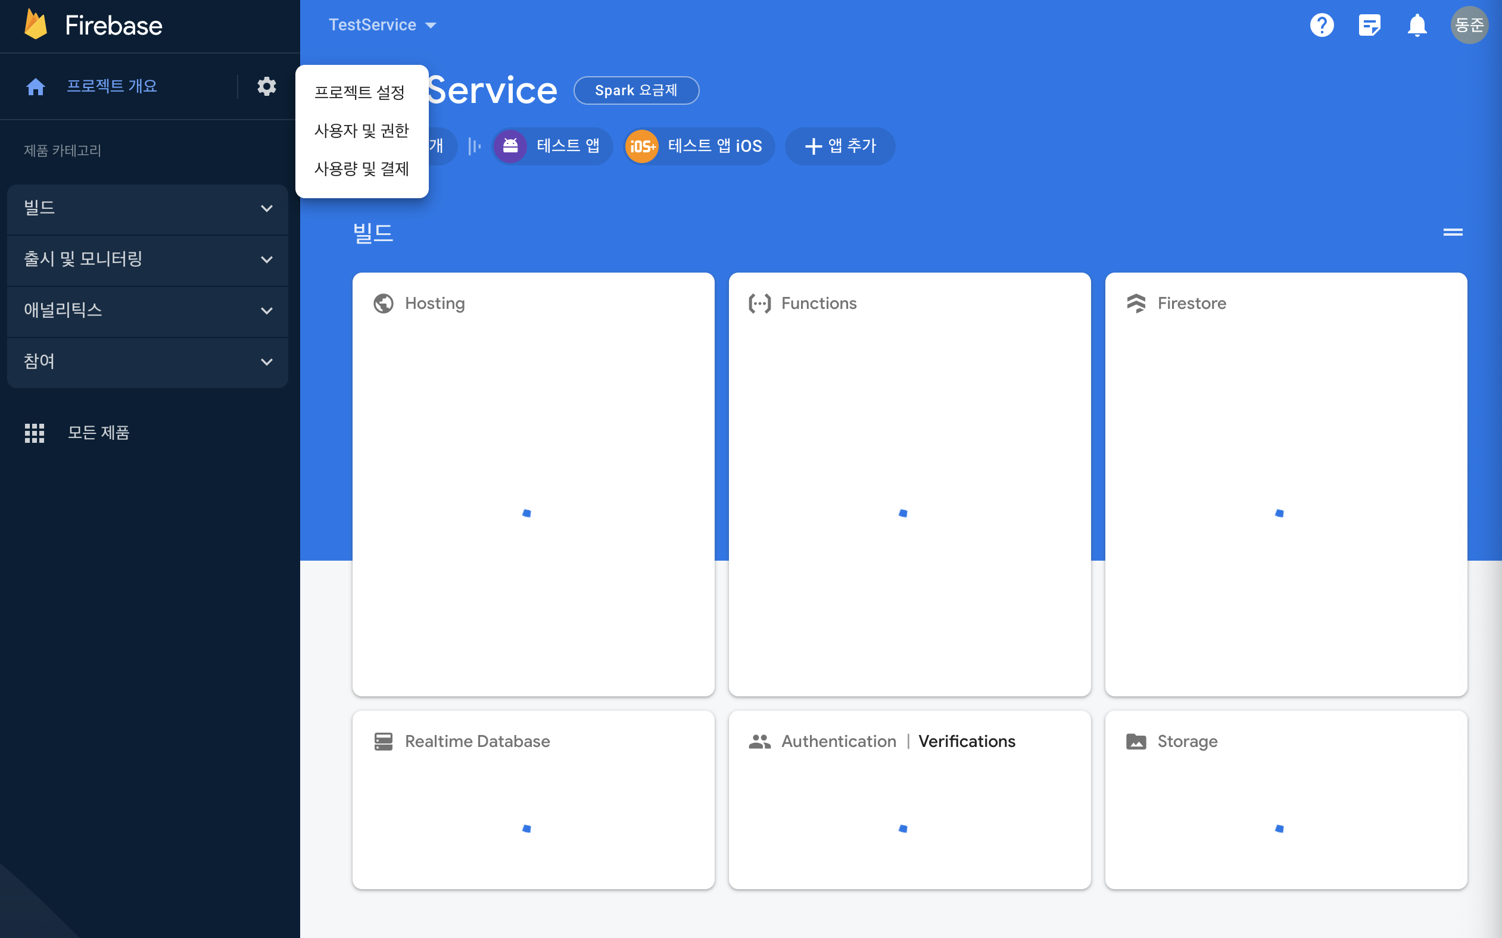
Task: Open the Firestore card title
Action: pos(1192,304)
